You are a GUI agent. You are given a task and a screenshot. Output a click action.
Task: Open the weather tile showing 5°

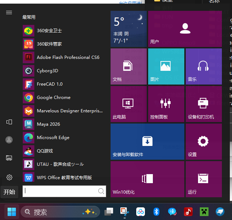(129, 29)
